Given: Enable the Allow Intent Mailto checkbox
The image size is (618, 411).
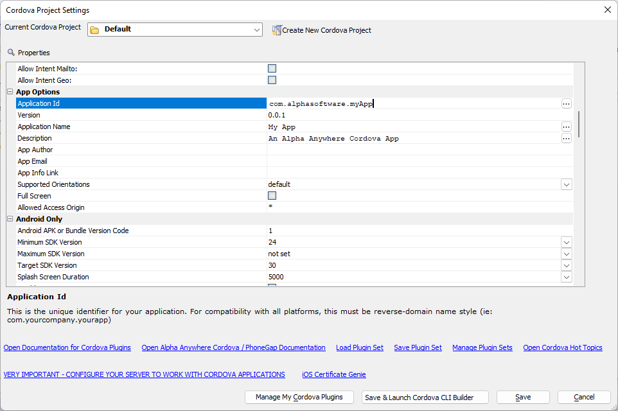Looking at the screenshot, I should coord(272,69).
